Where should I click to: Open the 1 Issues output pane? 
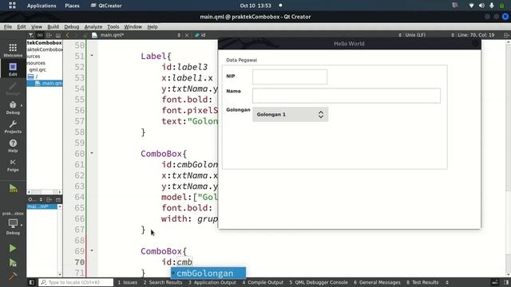[128, 282]
